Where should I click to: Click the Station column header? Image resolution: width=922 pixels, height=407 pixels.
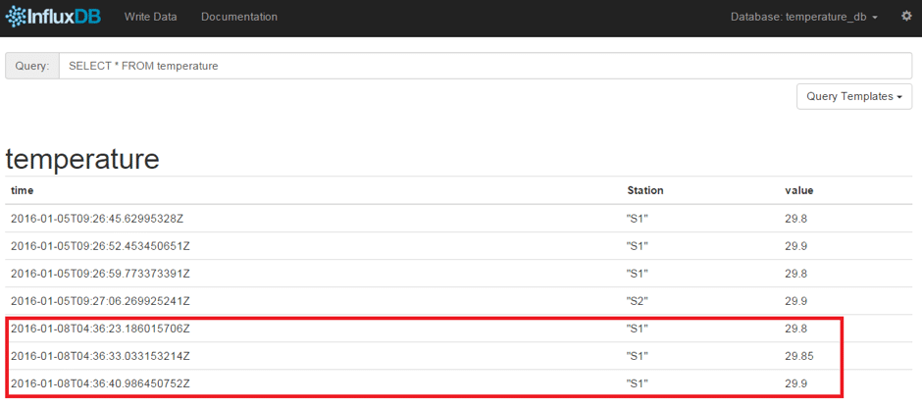645,190
